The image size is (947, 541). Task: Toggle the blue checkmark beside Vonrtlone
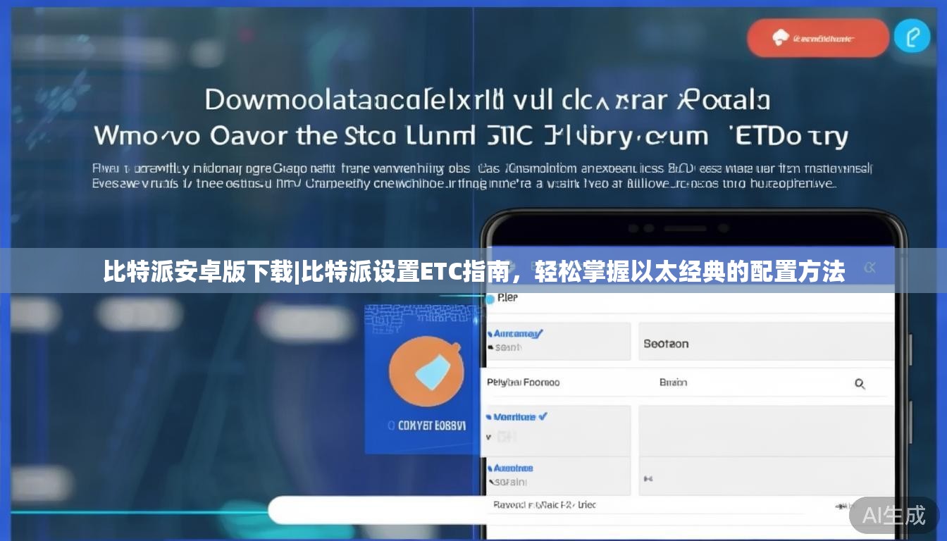(542, 417)
